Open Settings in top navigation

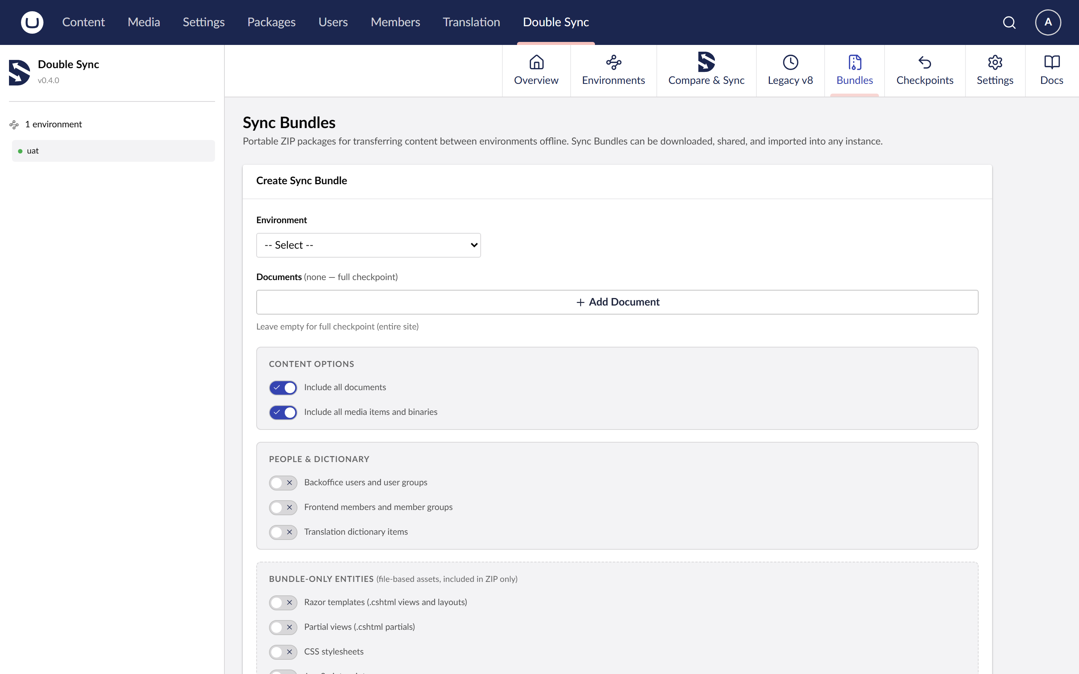[203, 22]
